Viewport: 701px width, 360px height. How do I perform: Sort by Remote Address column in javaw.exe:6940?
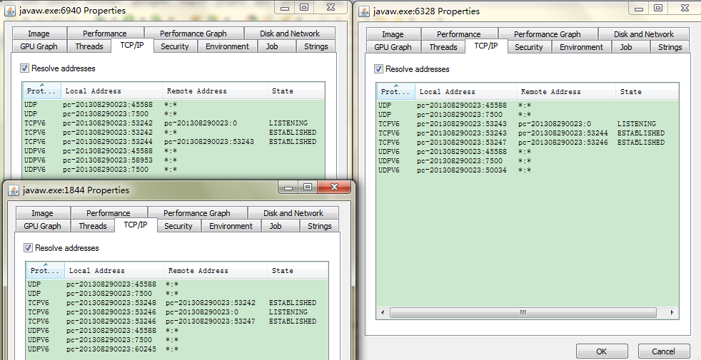coord(215,91)
